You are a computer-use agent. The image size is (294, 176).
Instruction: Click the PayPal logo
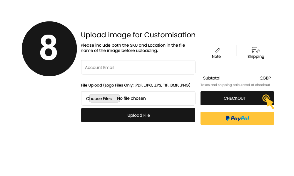pos(237,119)
